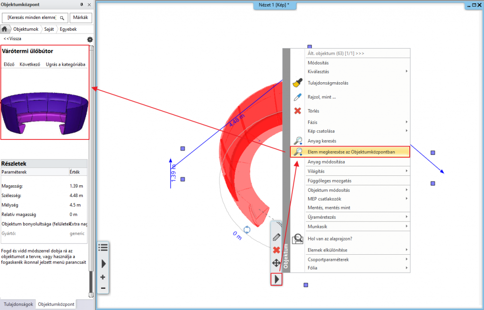Click the move arrows icon in floating toolbar
Screen dimensions: 484x310
coord(277,263)
